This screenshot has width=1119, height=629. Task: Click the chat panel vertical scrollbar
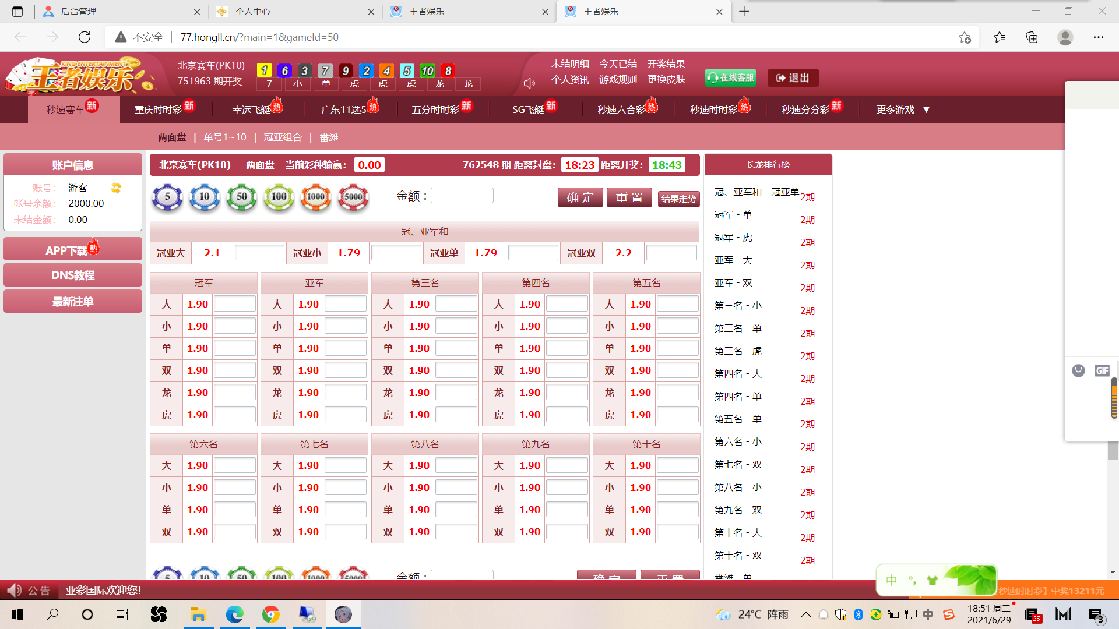point(1114,397)
